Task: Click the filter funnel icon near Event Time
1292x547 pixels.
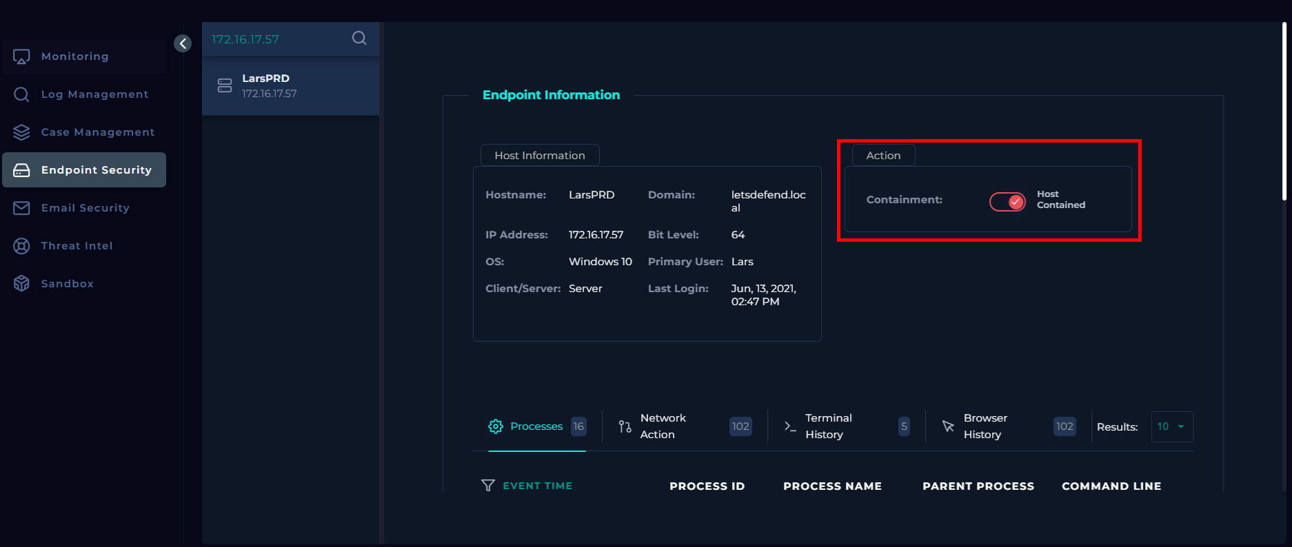Action: [487, 486]
